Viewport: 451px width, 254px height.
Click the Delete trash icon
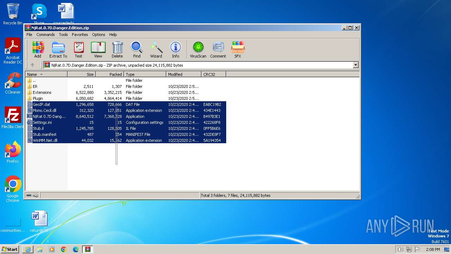pyautogui.click(x=117, y=50)
